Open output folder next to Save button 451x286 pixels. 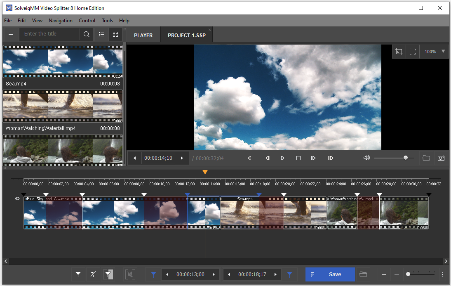[363, 274]
